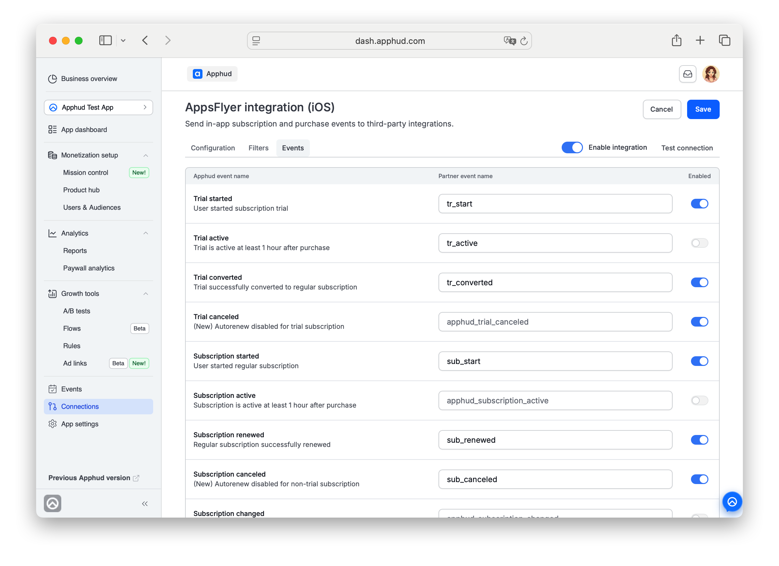
Task: Open the inbox tray icon in header
Action: [x=688, y=74]
